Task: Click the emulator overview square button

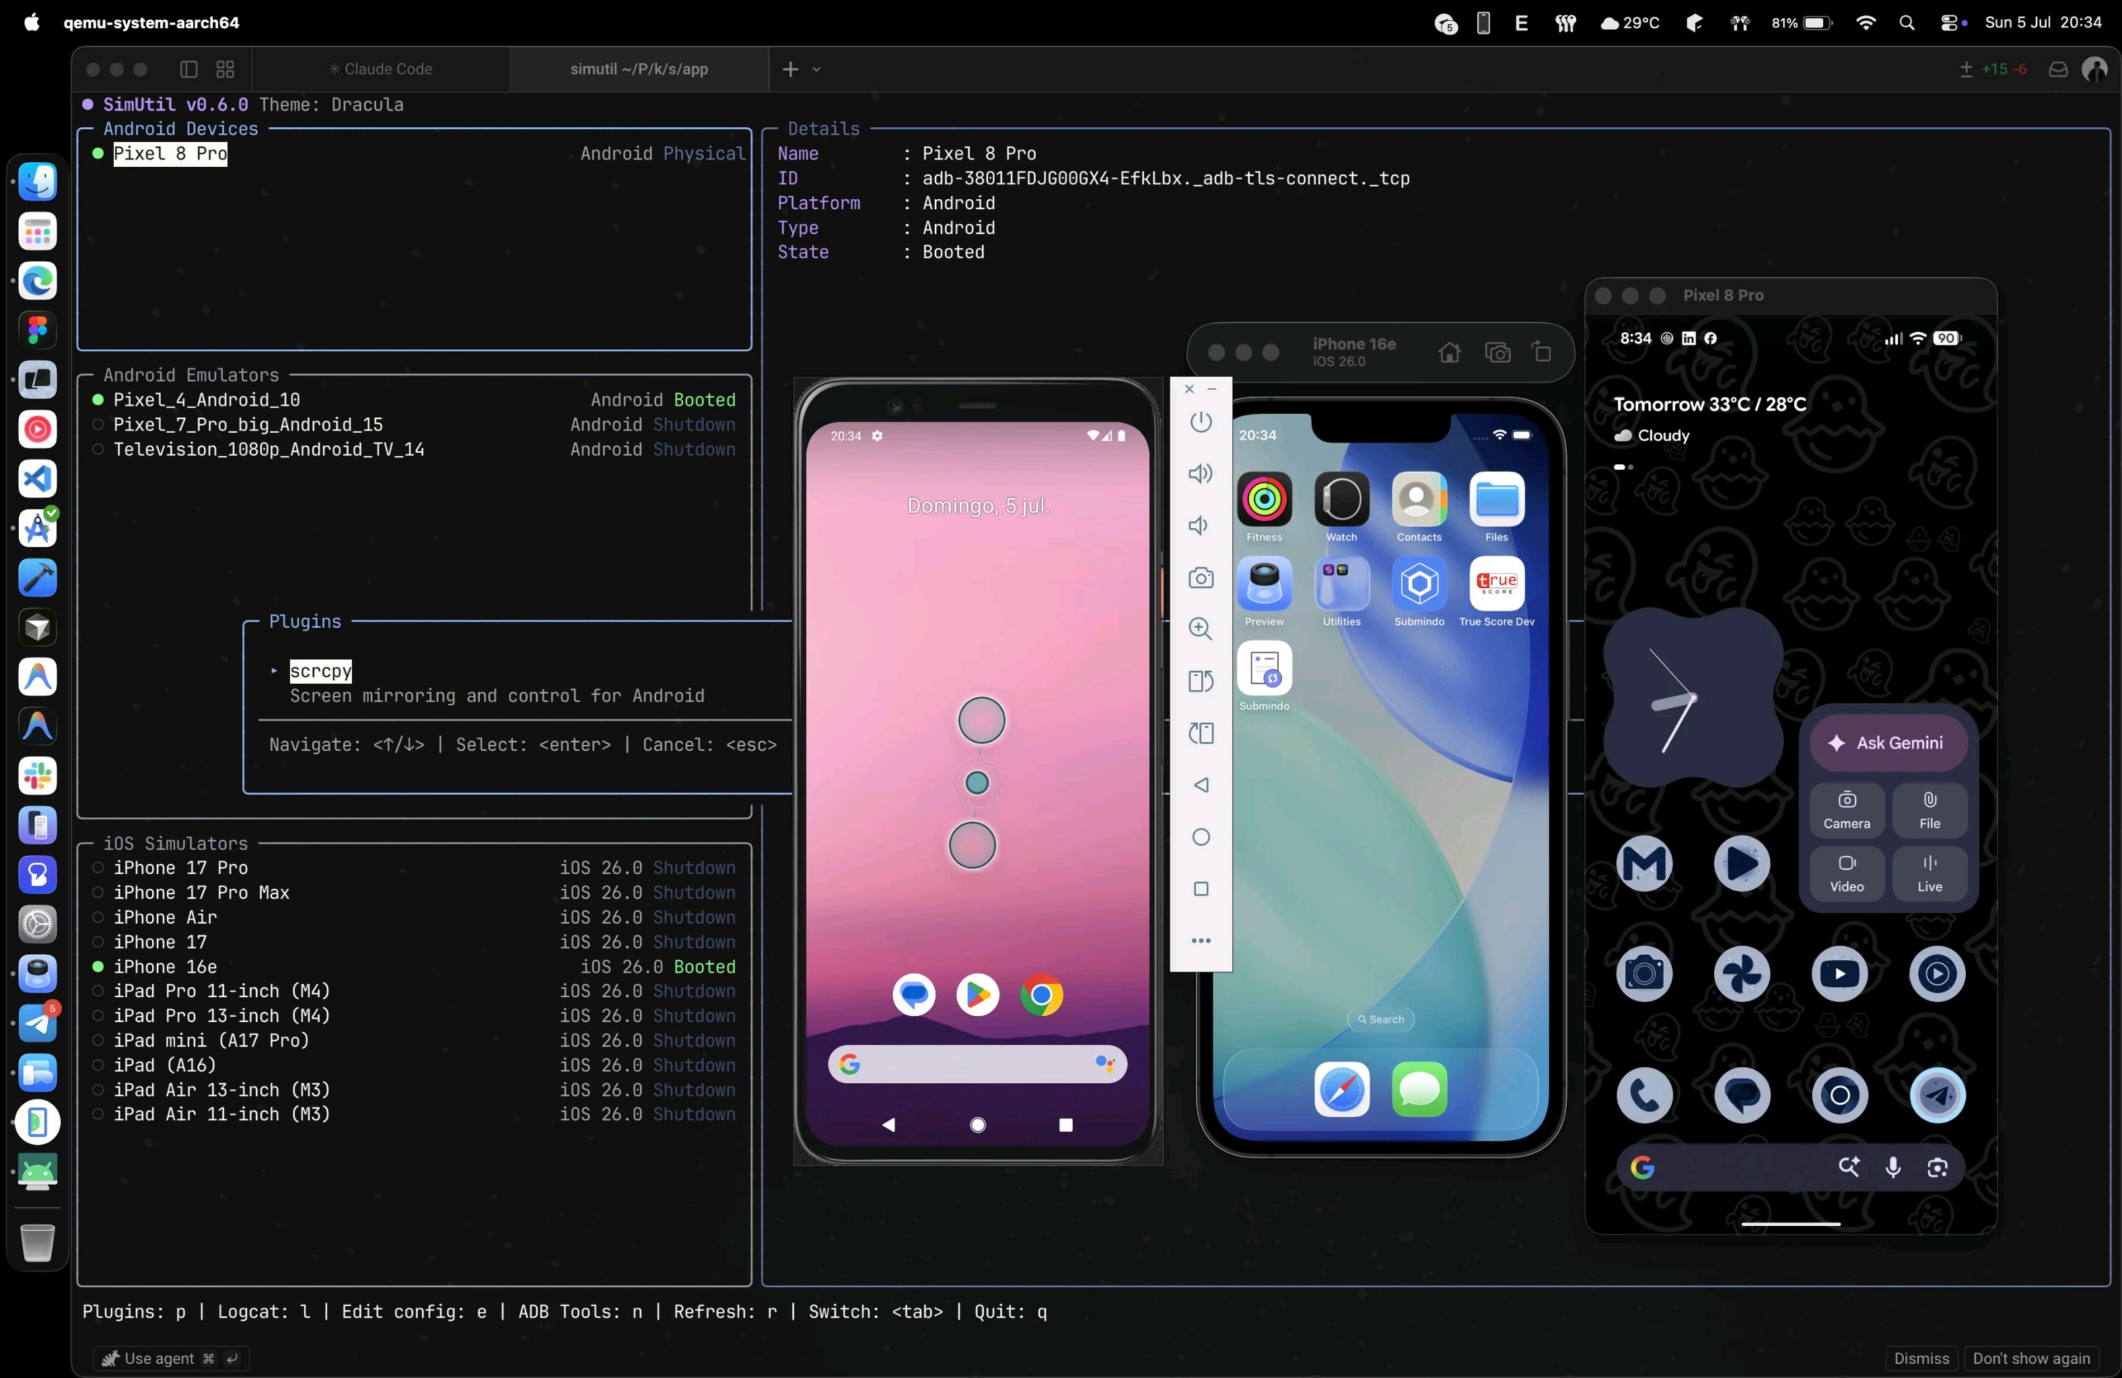Action: 1201,889
